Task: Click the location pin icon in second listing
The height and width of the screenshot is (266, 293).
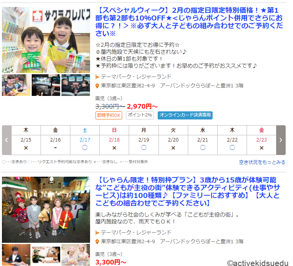Action: pyautogui.click(x=97, y=242)
